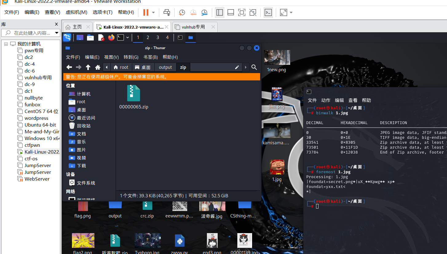Collapse the 我的计算机 tree node
Viewport: 447px width, 254px height.
tap(6, 44)
